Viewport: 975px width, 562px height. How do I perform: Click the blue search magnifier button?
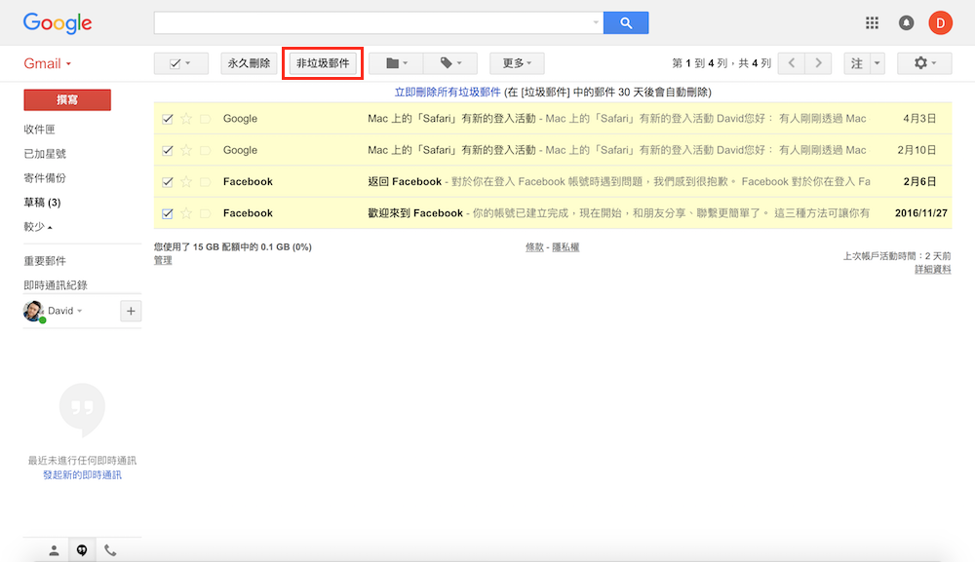pyautogui.click(x=626, y=22)
